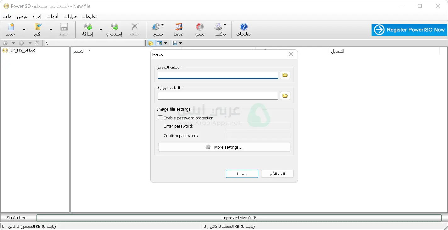Enable password protection checkbox

(161, 118)
